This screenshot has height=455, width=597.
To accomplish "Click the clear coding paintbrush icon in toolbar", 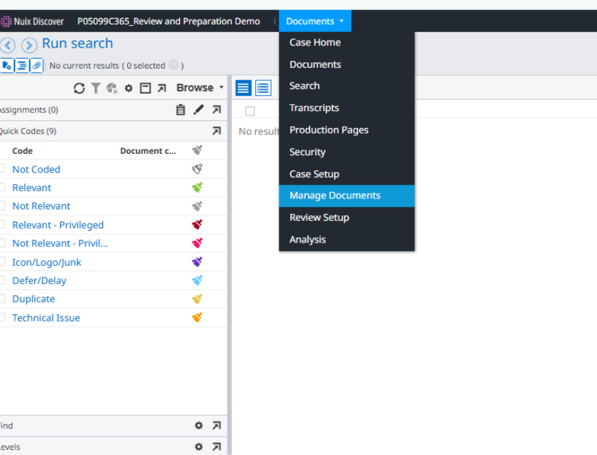I will (112, 88).
